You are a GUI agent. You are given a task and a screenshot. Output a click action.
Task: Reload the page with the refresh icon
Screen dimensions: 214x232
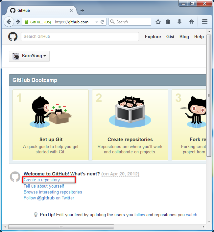(103, 22)
